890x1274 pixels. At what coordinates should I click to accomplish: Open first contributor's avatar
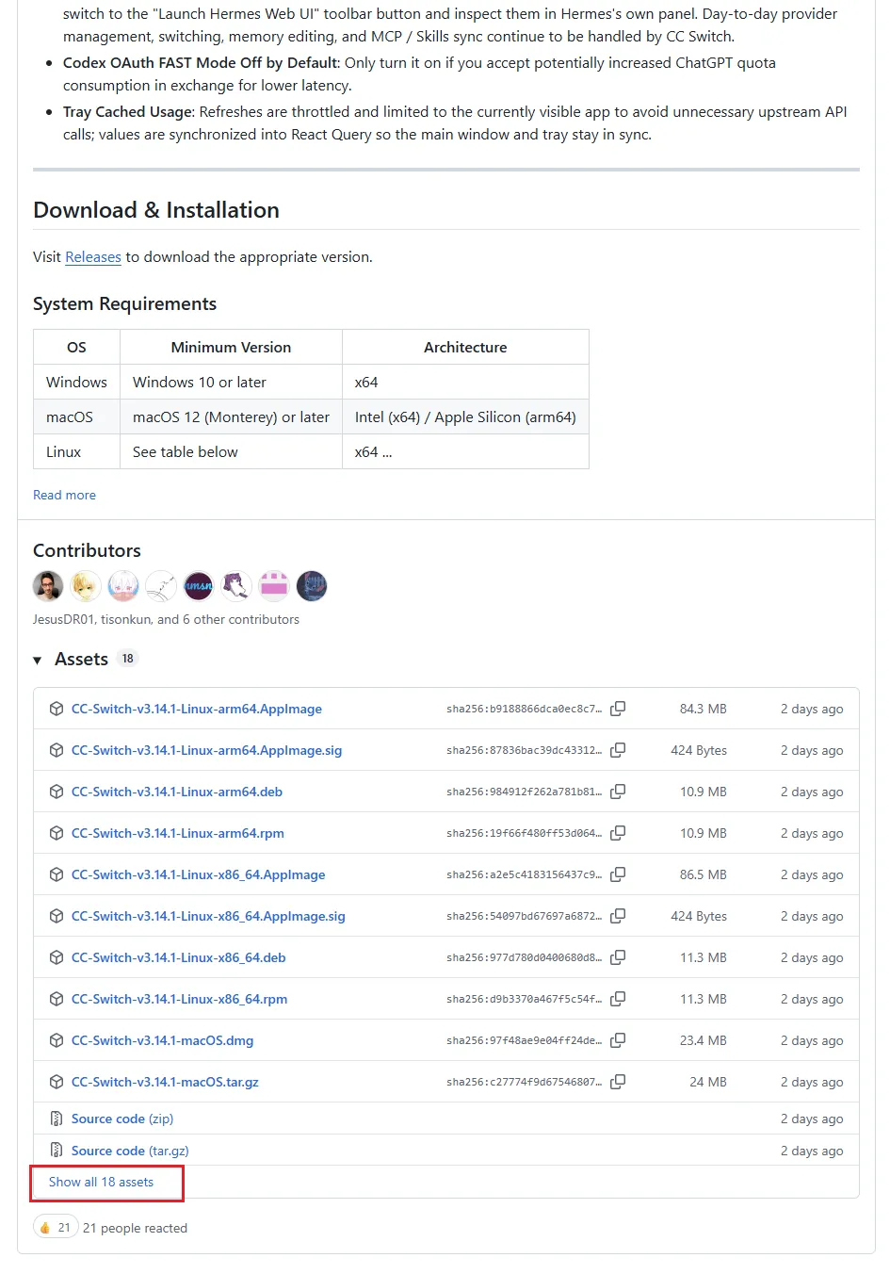coord(48,586)
